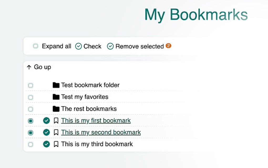Click the green checkmark circle on first bookmark

46,121
